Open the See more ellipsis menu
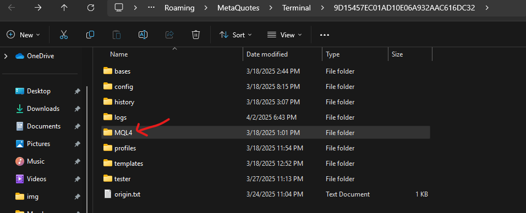 [x=325, y=35]
